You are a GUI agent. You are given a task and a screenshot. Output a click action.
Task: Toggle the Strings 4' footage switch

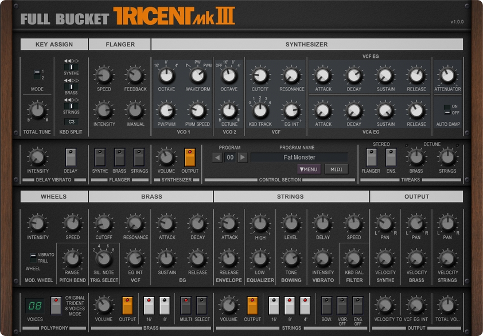pyautogui.click(x=305, y=306)
